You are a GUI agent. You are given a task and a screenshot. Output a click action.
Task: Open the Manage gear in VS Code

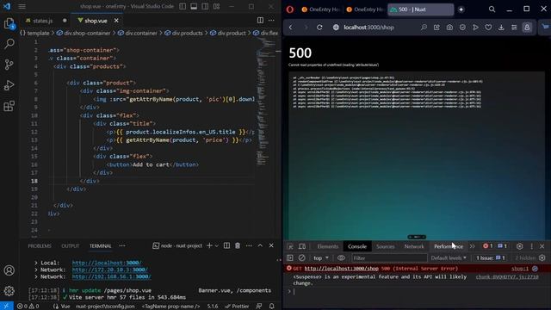[9, 291]
